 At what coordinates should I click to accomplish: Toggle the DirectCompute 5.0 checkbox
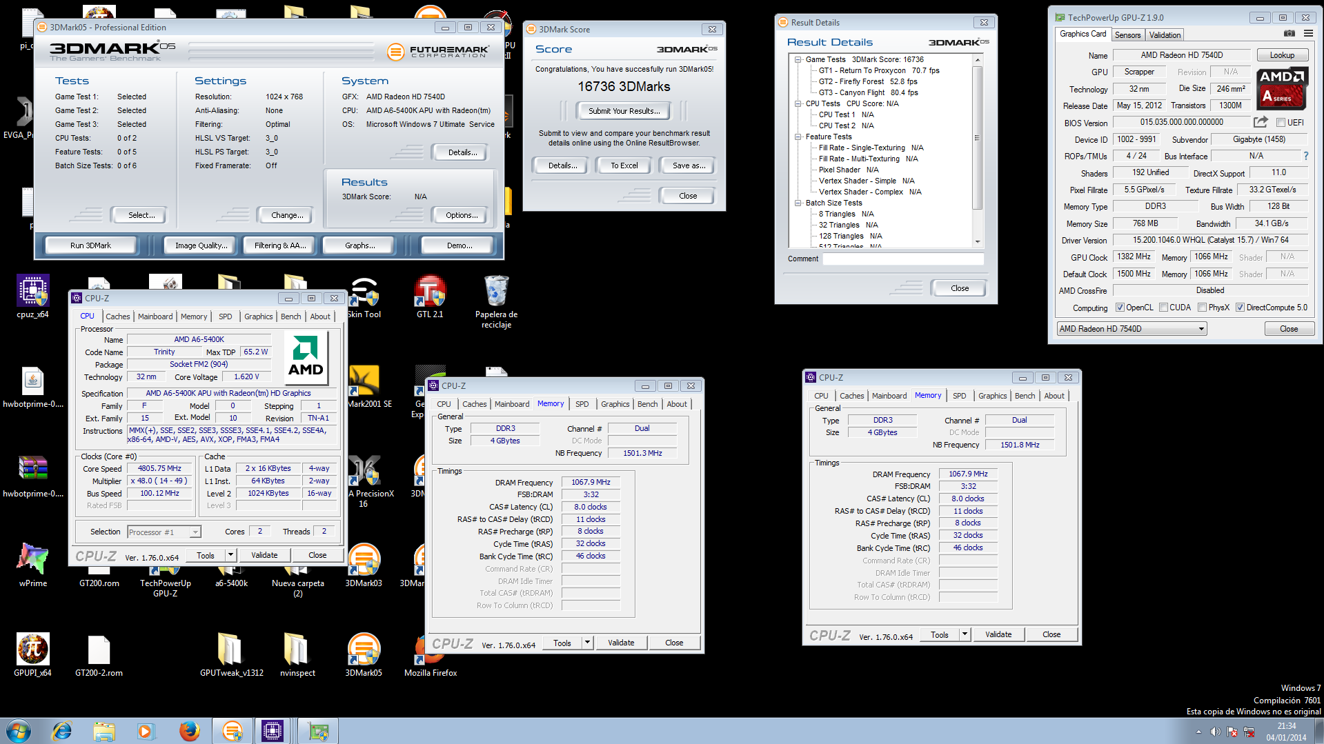tap(1240, 308)
